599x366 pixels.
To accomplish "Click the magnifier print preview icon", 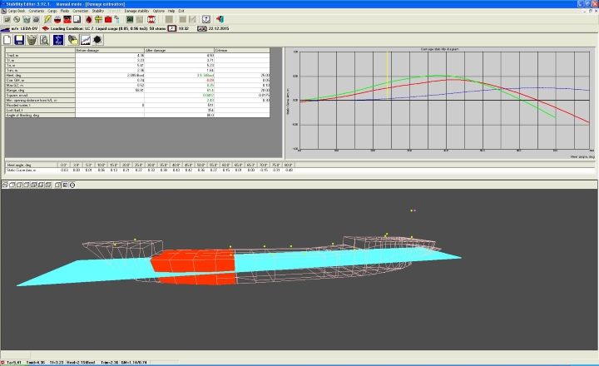I will pyautogui.click(x=44, y=40).
